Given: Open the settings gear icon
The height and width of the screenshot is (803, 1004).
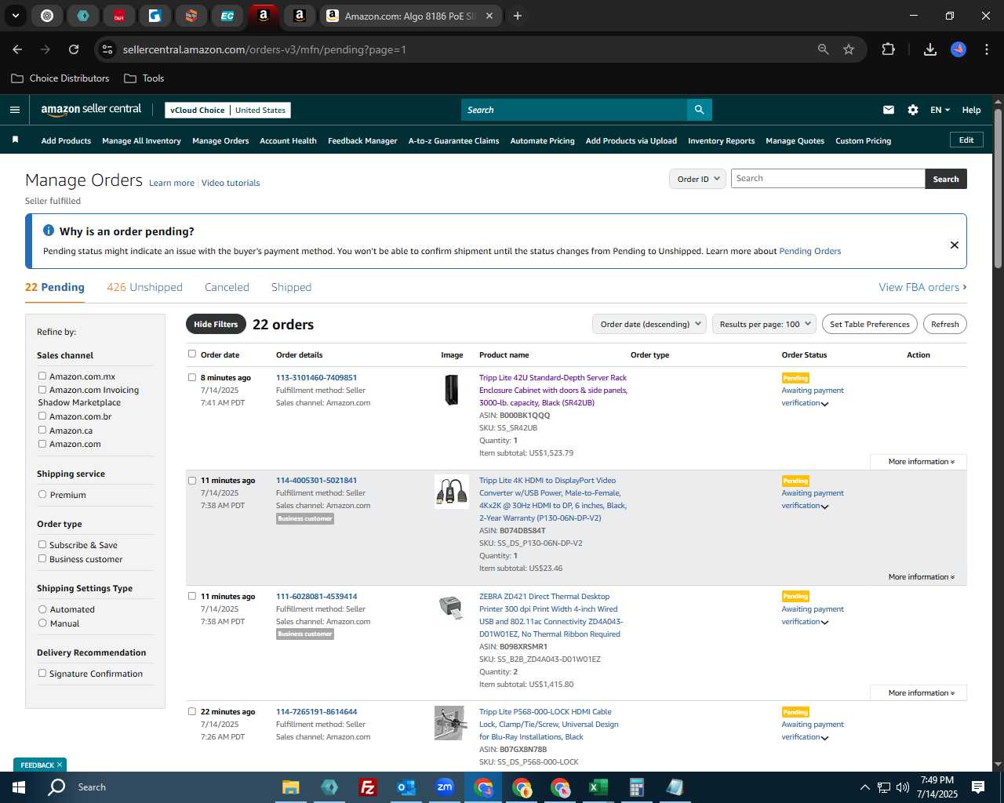Looking at the screenshot, I should pos(913,110).
